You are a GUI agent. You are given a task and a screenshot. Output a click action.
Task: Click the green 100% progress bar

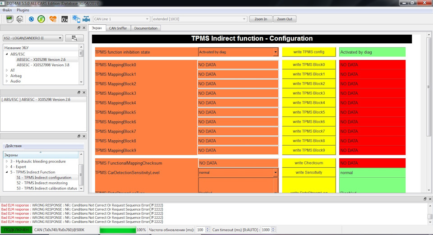pyautogui.click(x=118, y=230)
